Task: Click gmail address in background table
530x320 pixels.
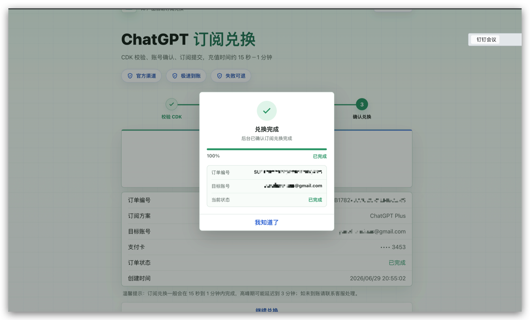Action: (372, 232)
